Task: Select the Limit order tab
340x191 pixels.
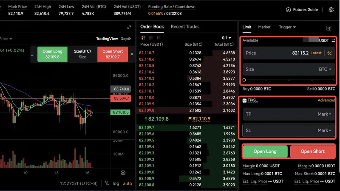Action: point(247,27)
